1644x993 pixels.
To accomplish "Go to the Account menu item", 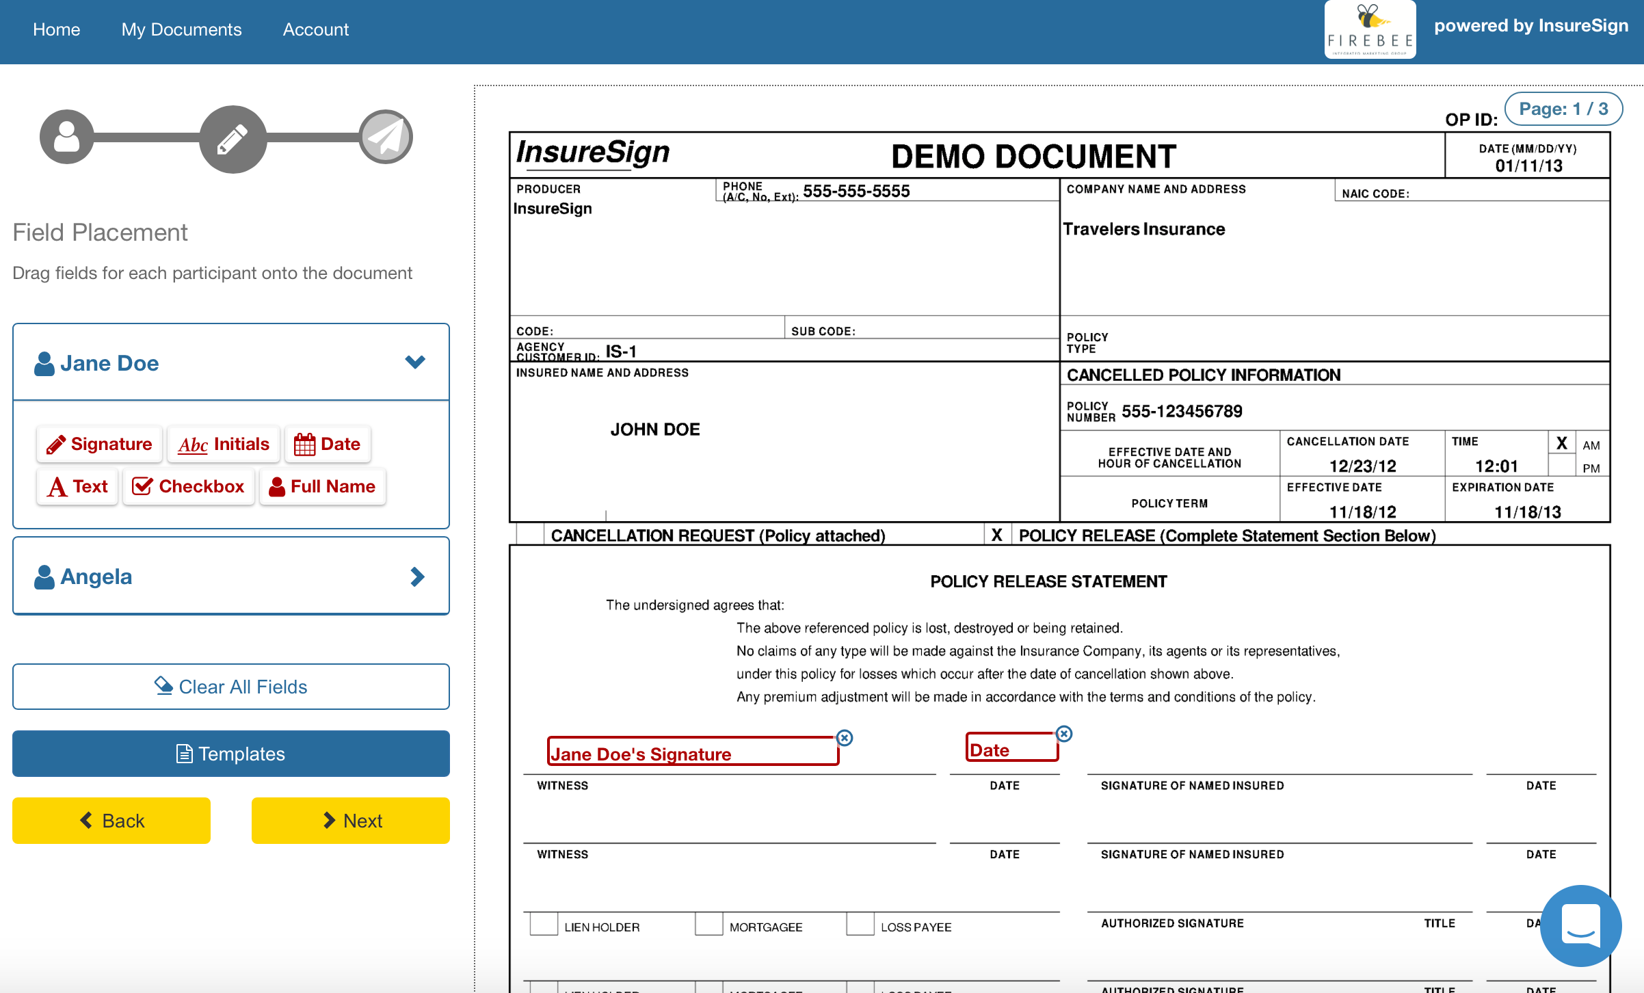I will coord(315,29).
